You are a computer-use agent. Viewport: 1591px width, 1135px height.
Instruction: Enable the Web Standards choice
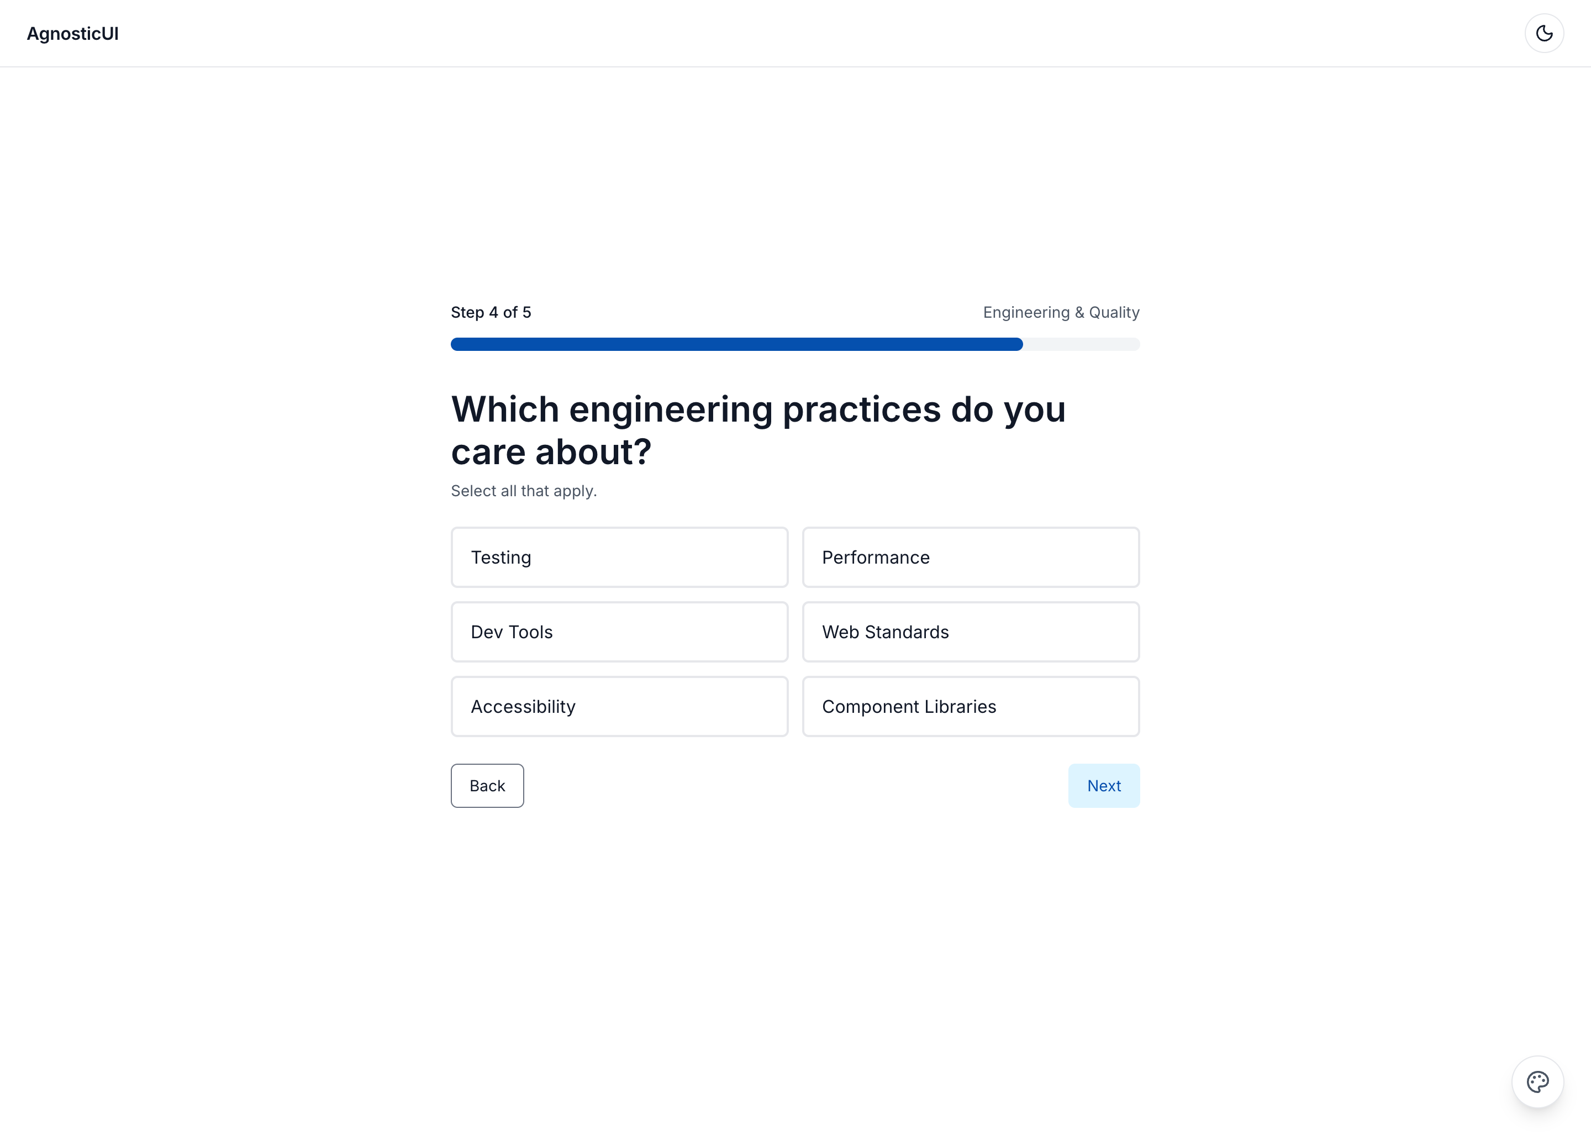[x=970, y=632]
